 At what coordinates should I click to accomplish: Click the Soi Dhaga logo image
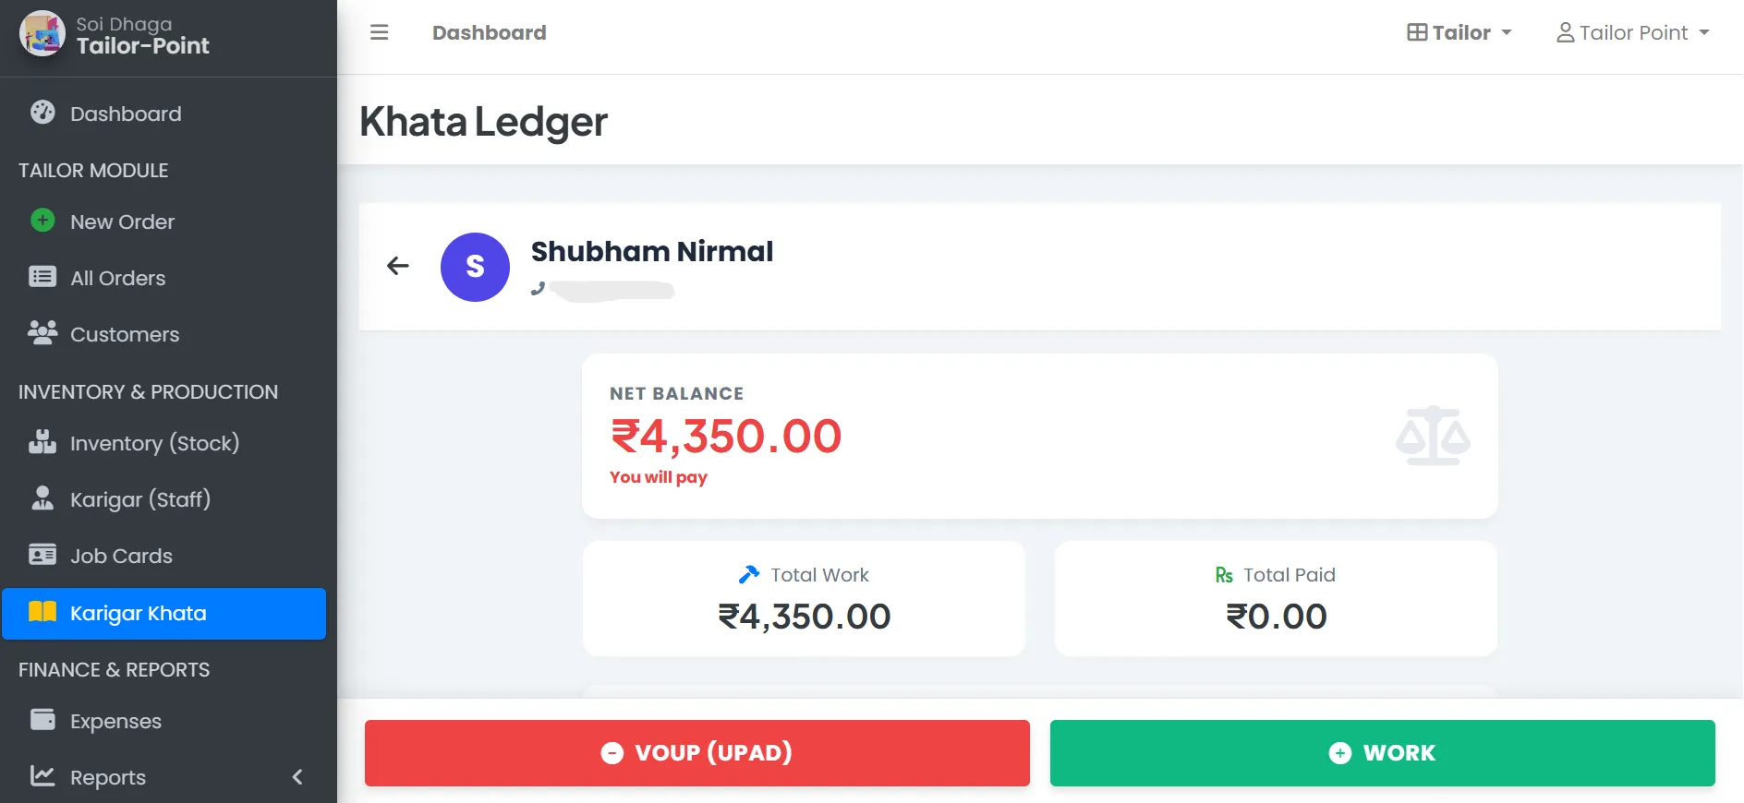(42, 34)
